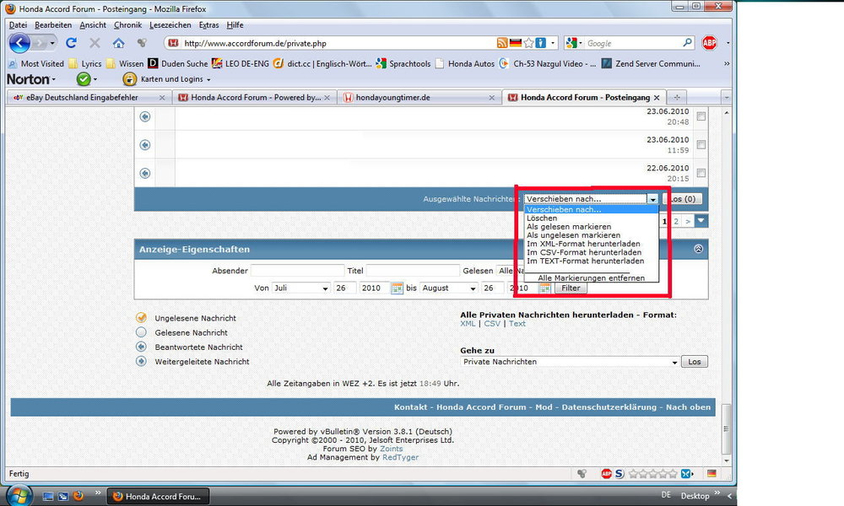The height and width of the screenshot is (506, 844).
Task: Go to the Firefox home page icon
Action: (x=118, y=43)
